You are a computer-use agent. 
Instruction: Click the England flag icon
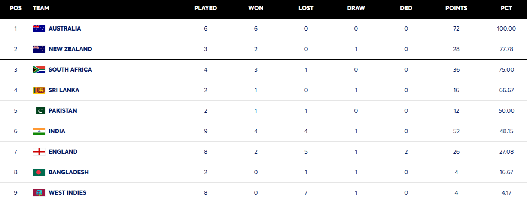click(39, 152)
